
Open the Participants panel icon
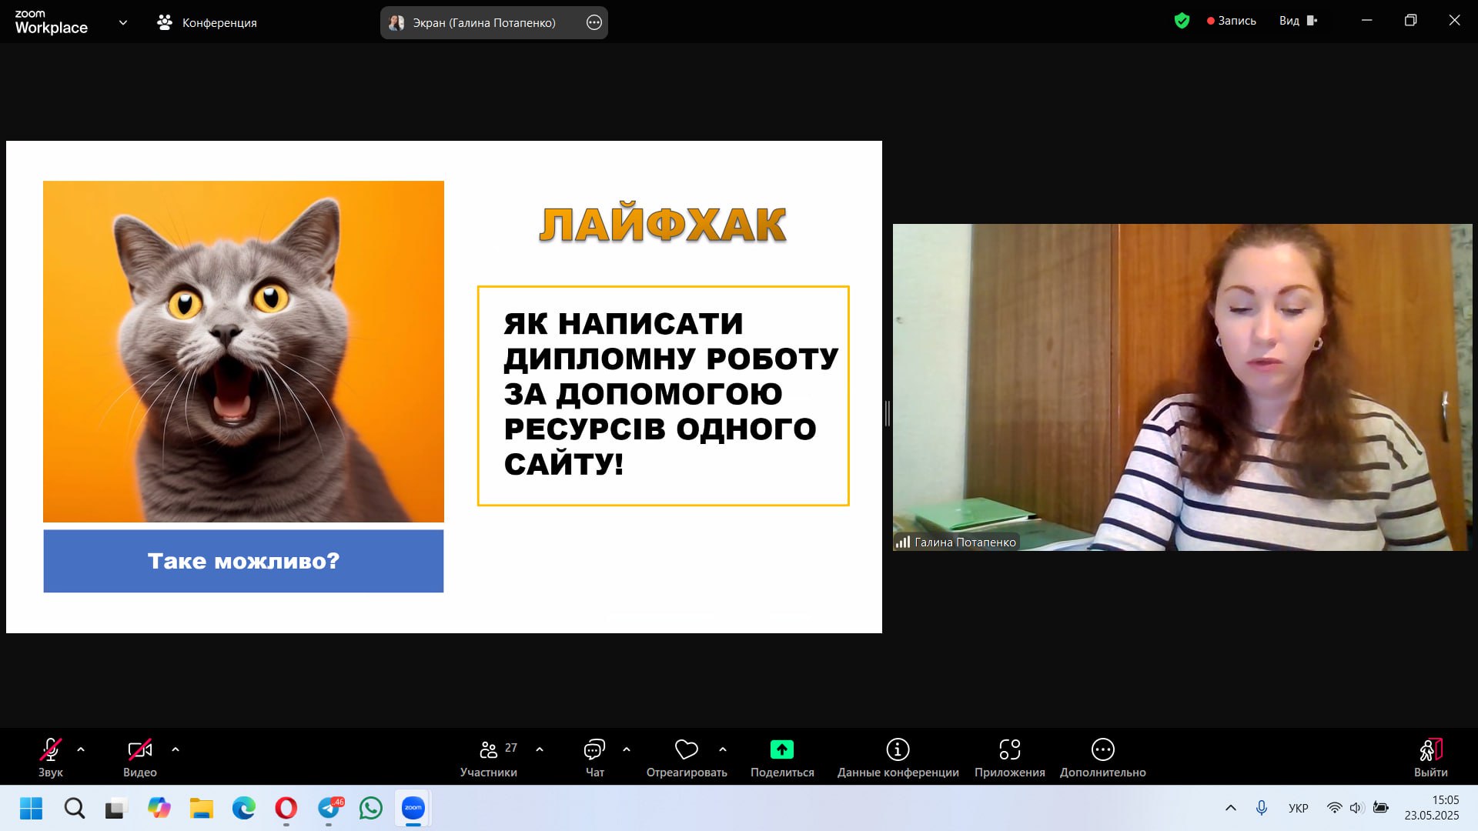[488, 750]
